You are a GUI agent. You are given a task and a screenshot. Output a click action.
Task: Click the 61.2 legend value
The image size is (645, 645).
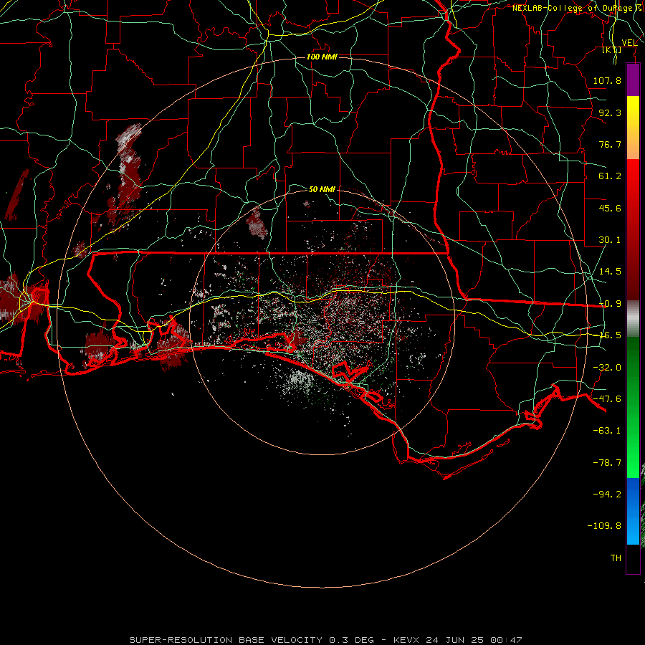click(610, 176)
